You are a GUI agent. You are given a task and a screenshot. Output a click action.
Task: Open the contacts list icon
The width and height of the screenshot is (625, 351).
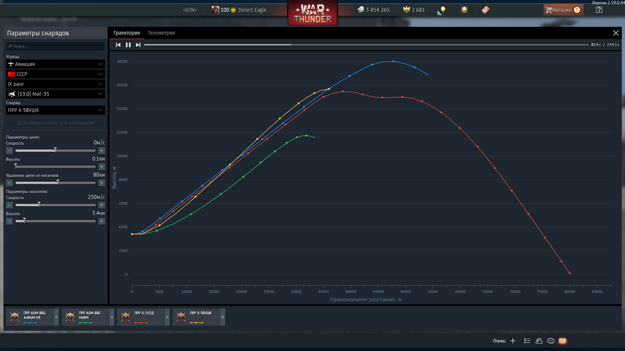(x=527, y=340)
